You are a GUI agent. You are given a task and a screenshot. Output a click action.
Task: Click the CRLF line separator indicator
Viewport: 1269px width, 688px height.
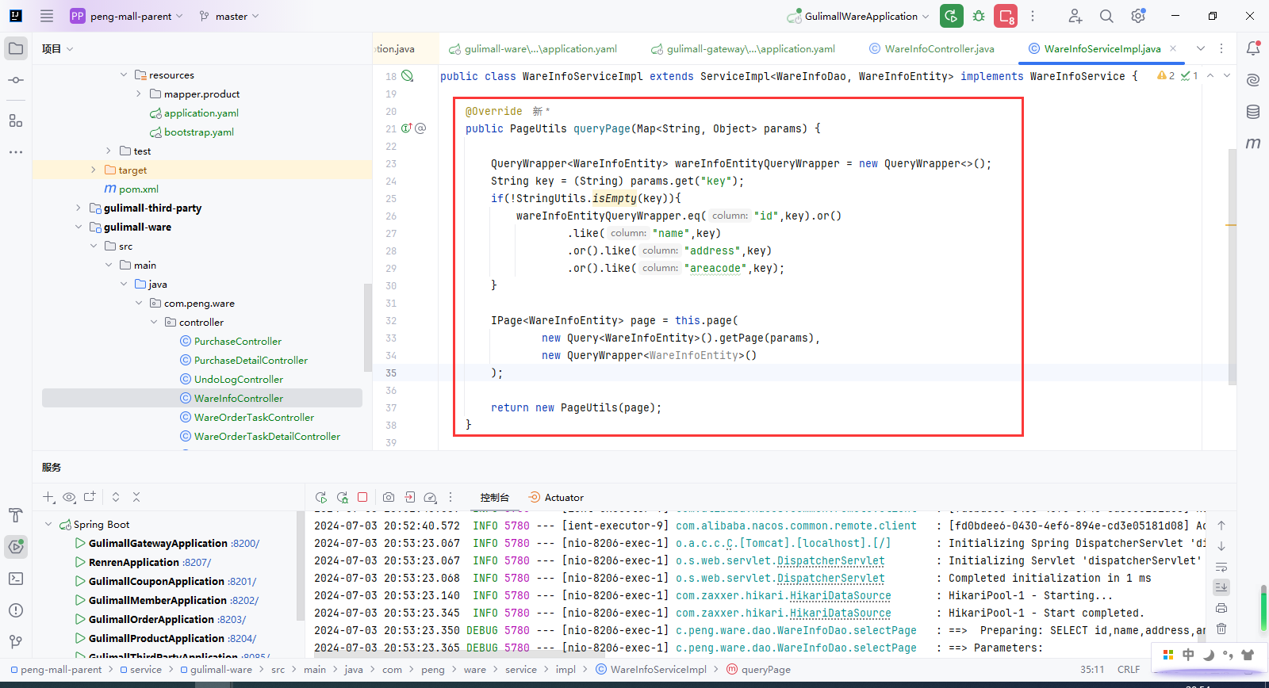click(x=1129, y=670)
